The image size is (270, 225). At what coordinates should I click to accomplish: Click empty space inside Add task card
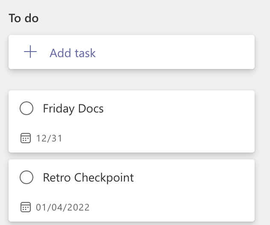click(x=172, y=52)
